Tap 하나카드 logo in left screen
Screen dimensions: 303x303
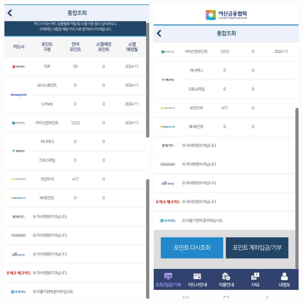coord(19,151)
